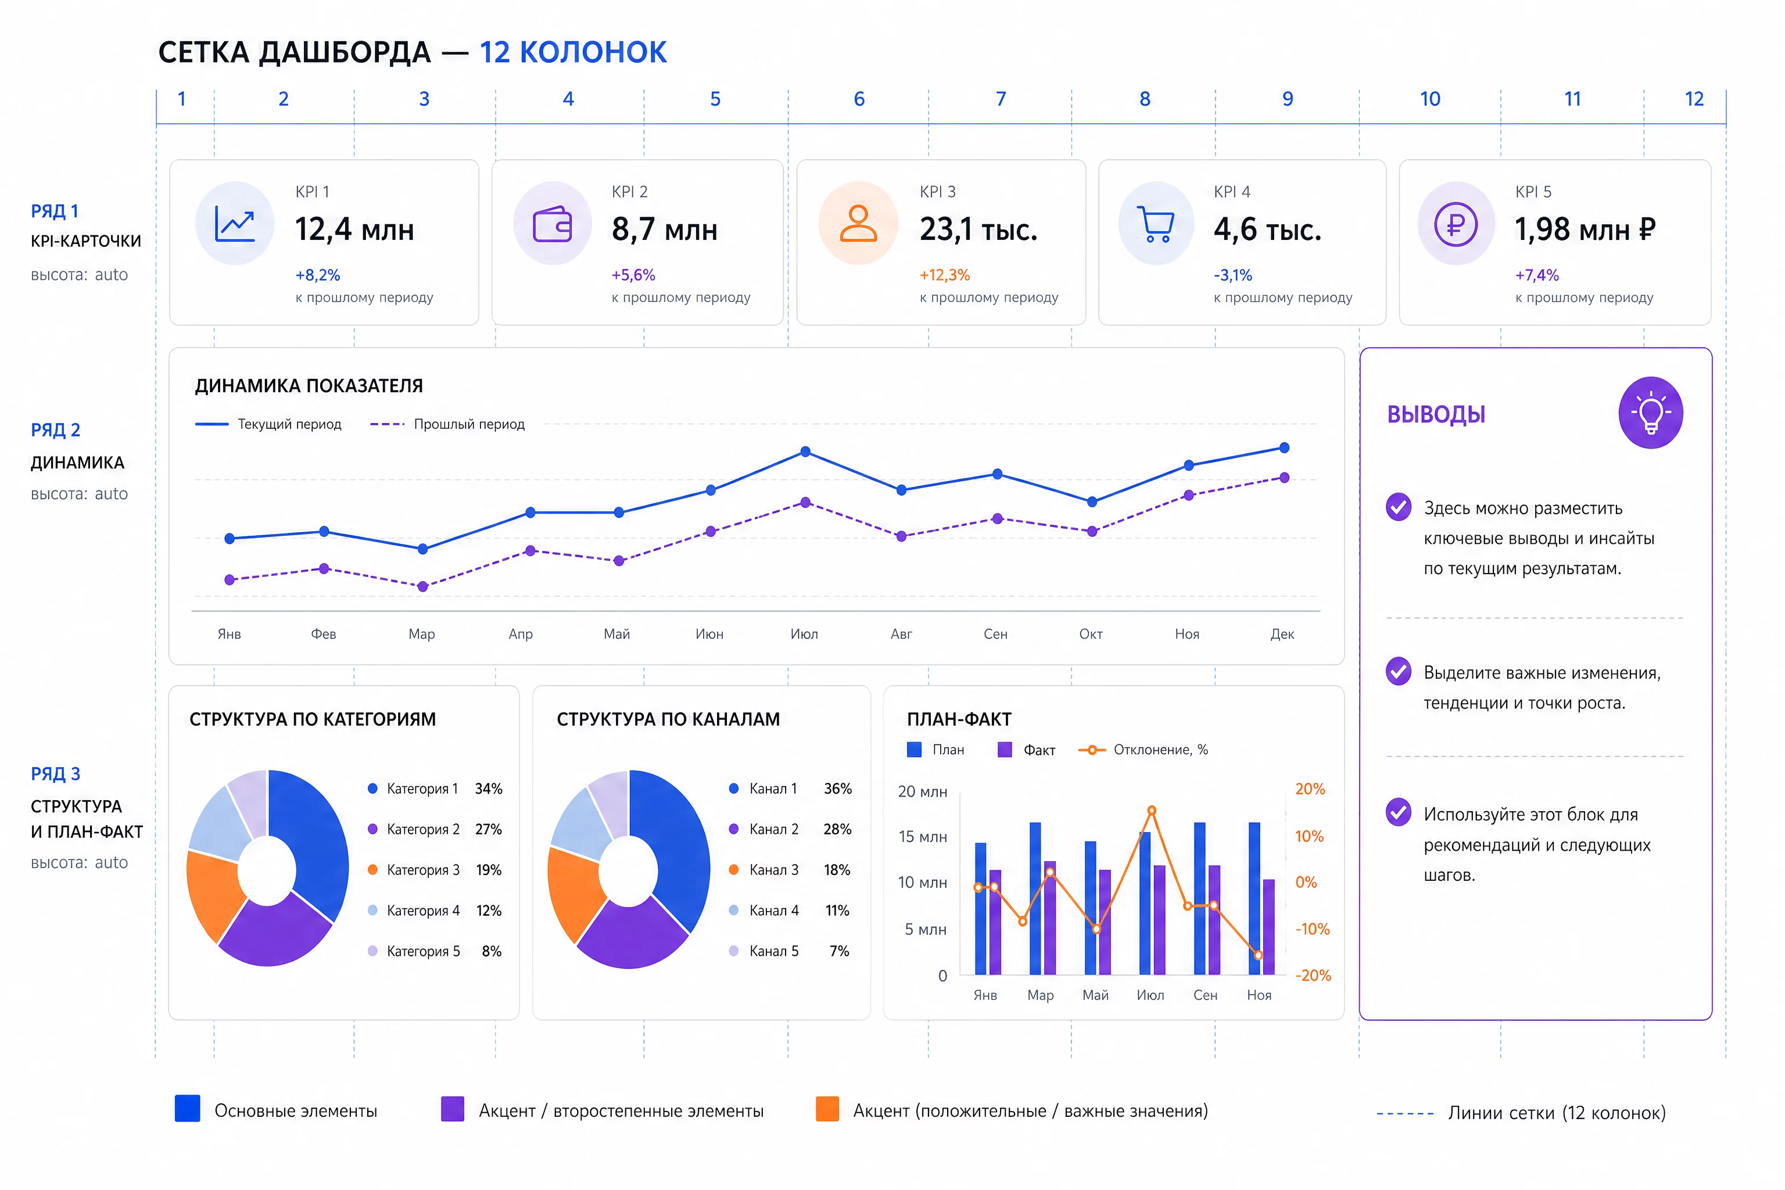1785x1190 pixels.
Task: Click the '20 млн' axis label
Action: point(923,791)
